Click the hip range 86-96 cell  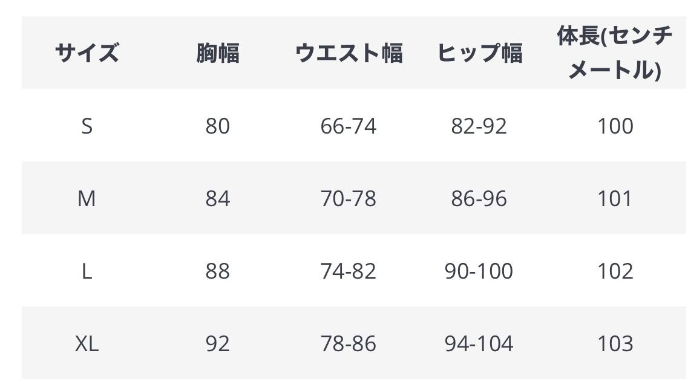point(479,198)
